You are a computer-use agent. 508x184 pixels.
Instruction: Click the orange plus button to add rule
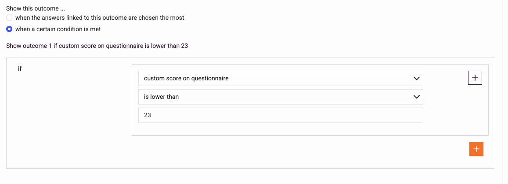(476, 149)
